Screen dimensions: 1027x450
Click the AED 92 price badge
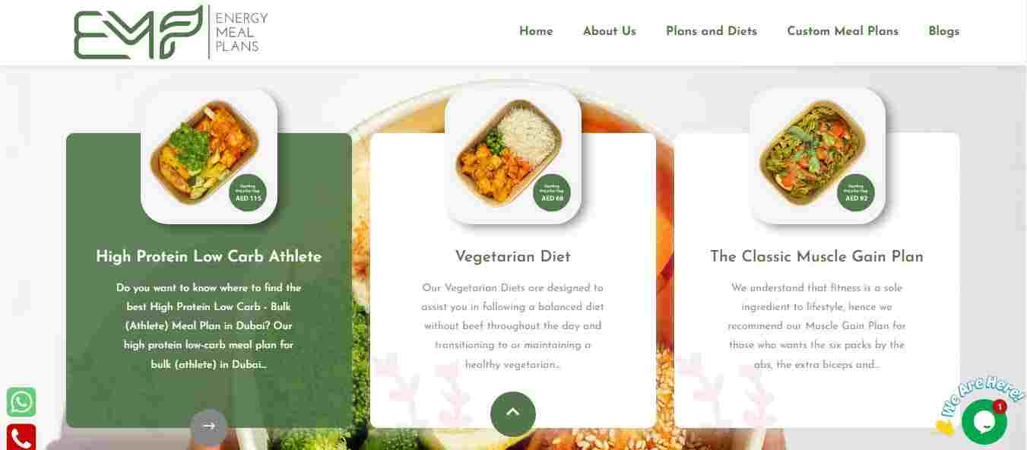pyautogui.click(x=856, y=193)
